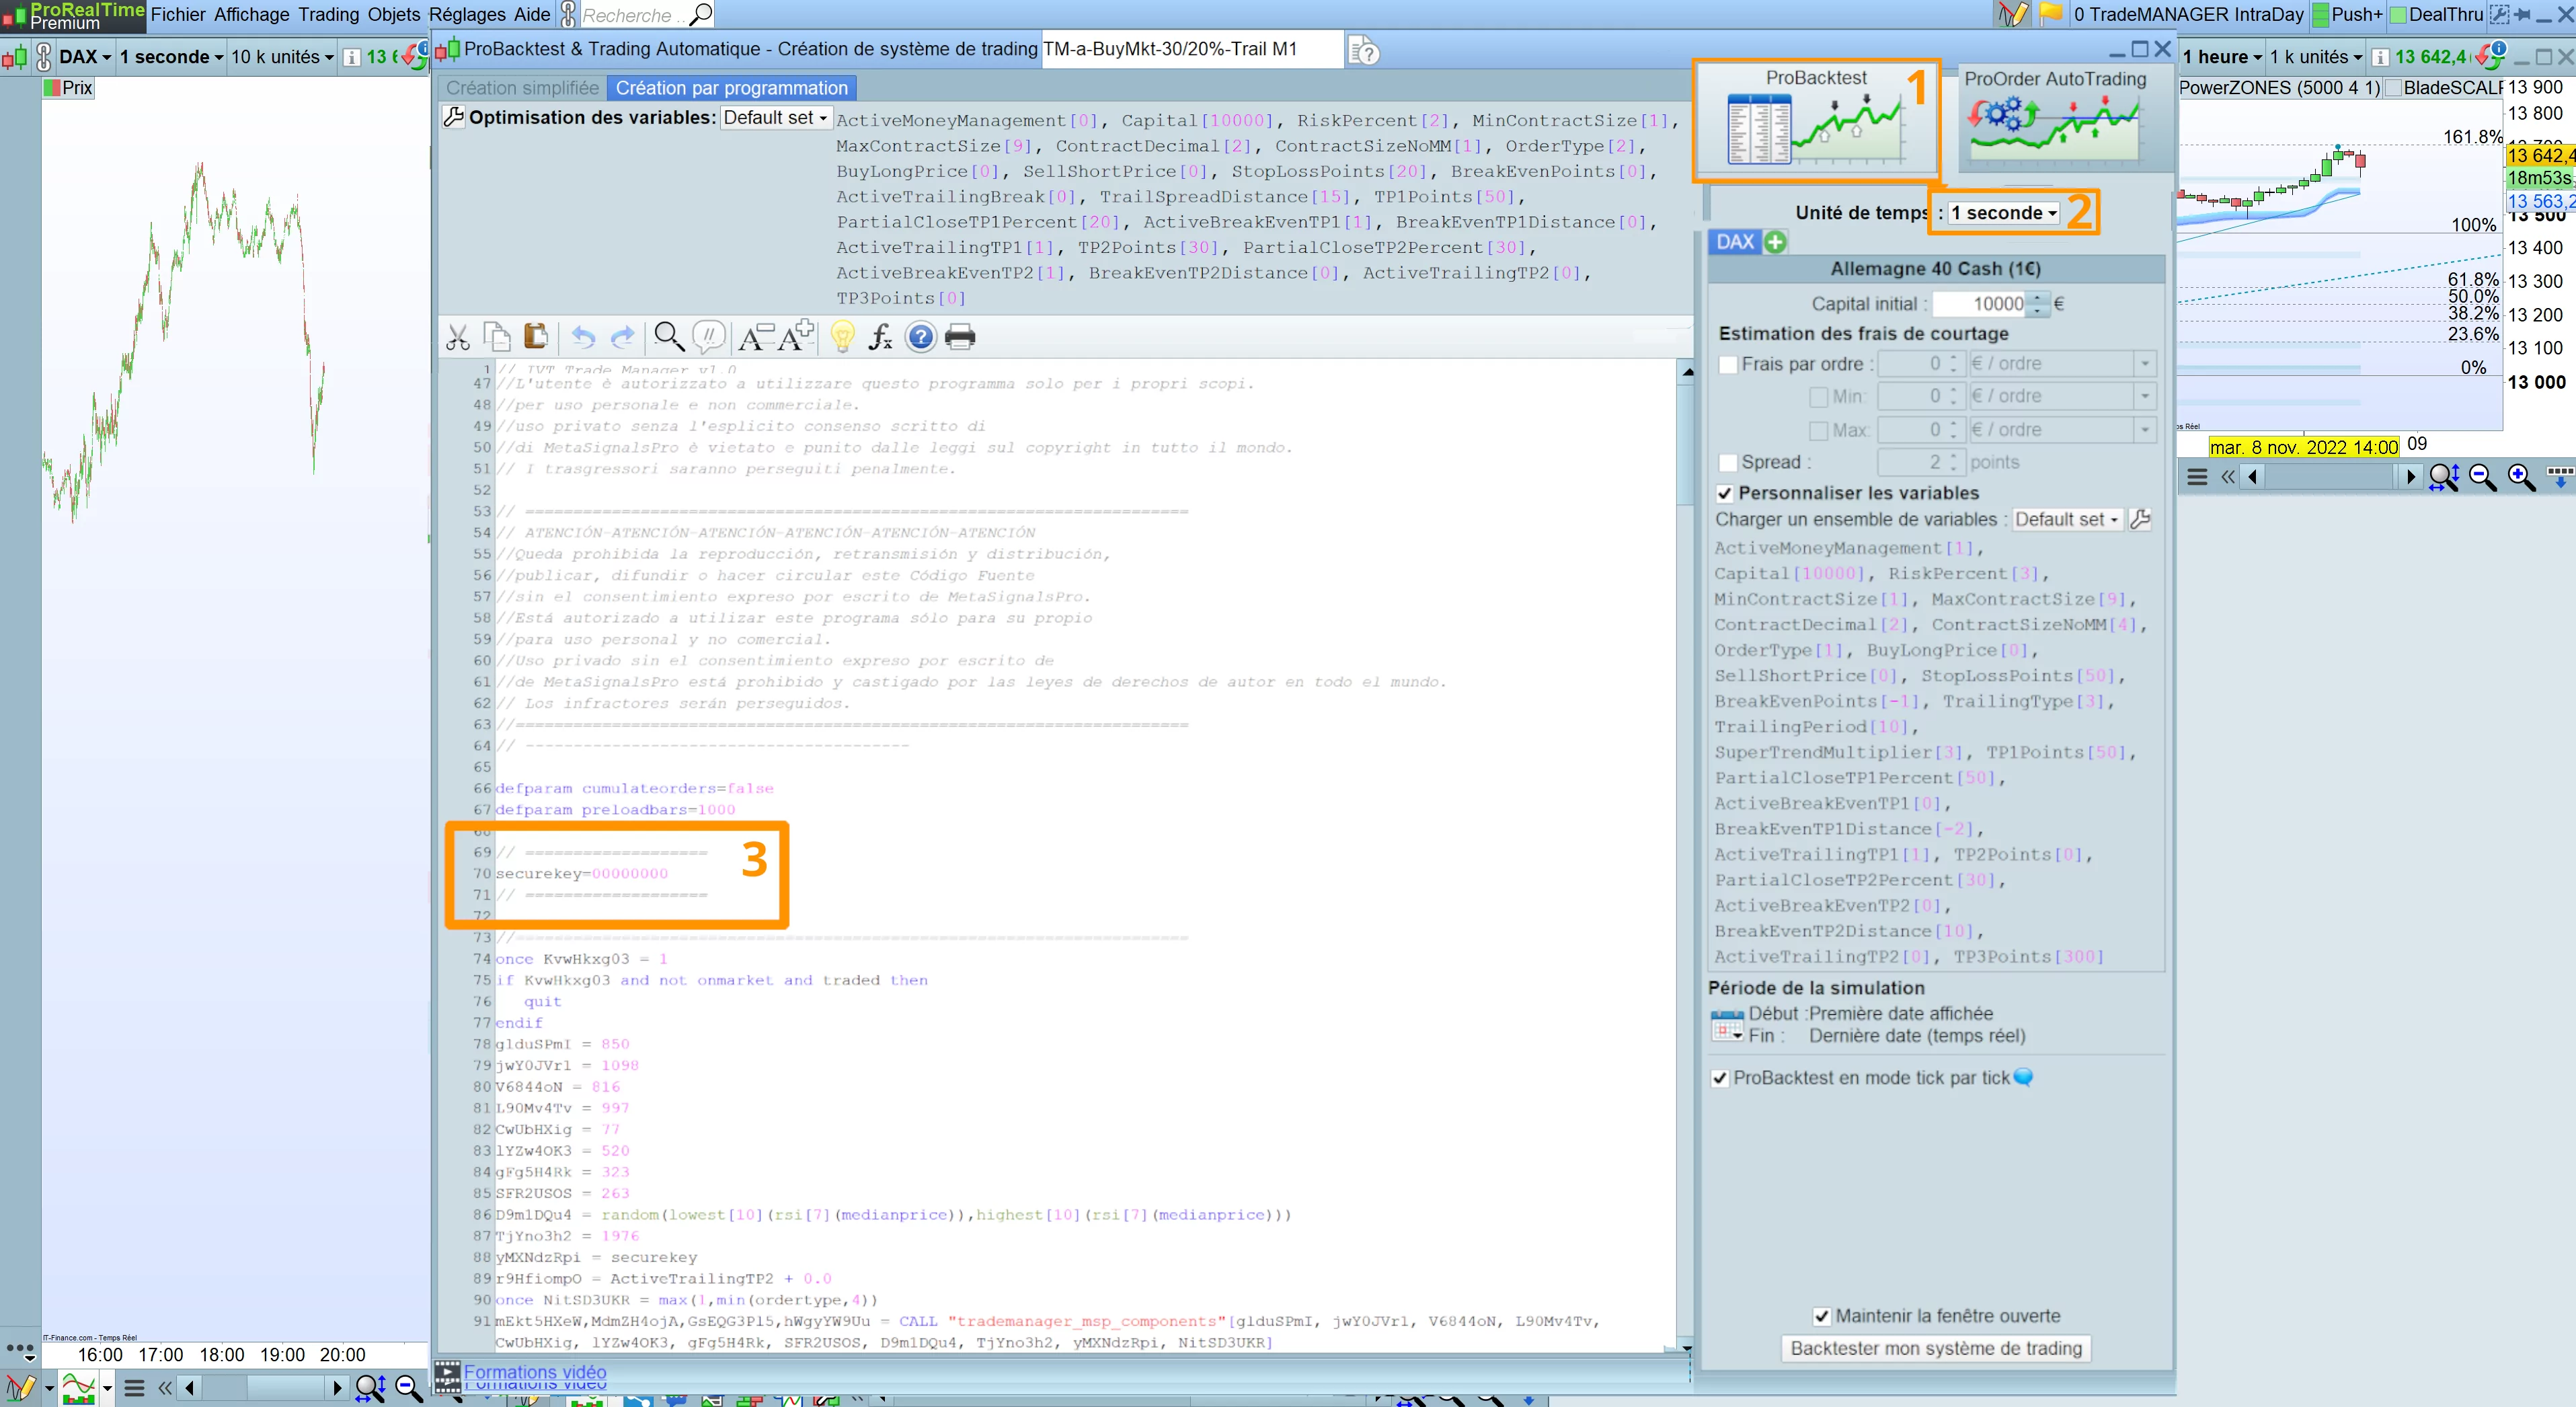The height and width of the screenshot is (1407, 2576).
Task: Toggle ProBacktest en mode tick par tick
Action: 1720,1078
